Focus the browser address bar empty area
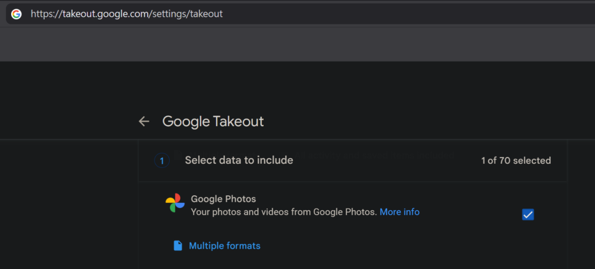This screenshot has width=595, height=269. 406,14
